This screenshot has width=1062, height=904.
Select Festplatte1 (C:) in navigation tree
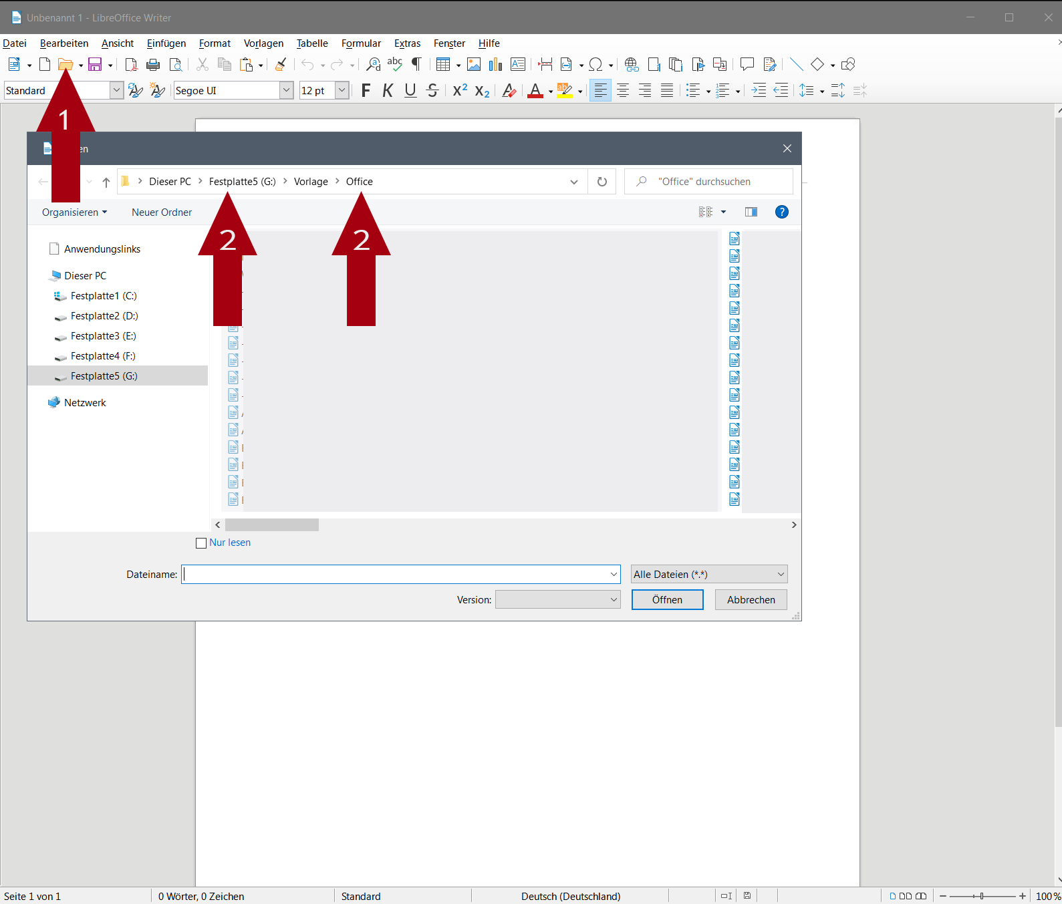(104, 296)
